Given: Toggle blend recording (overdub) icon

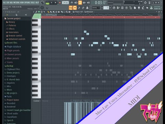Looking at the screenshot, I should [x=84, y=2].
